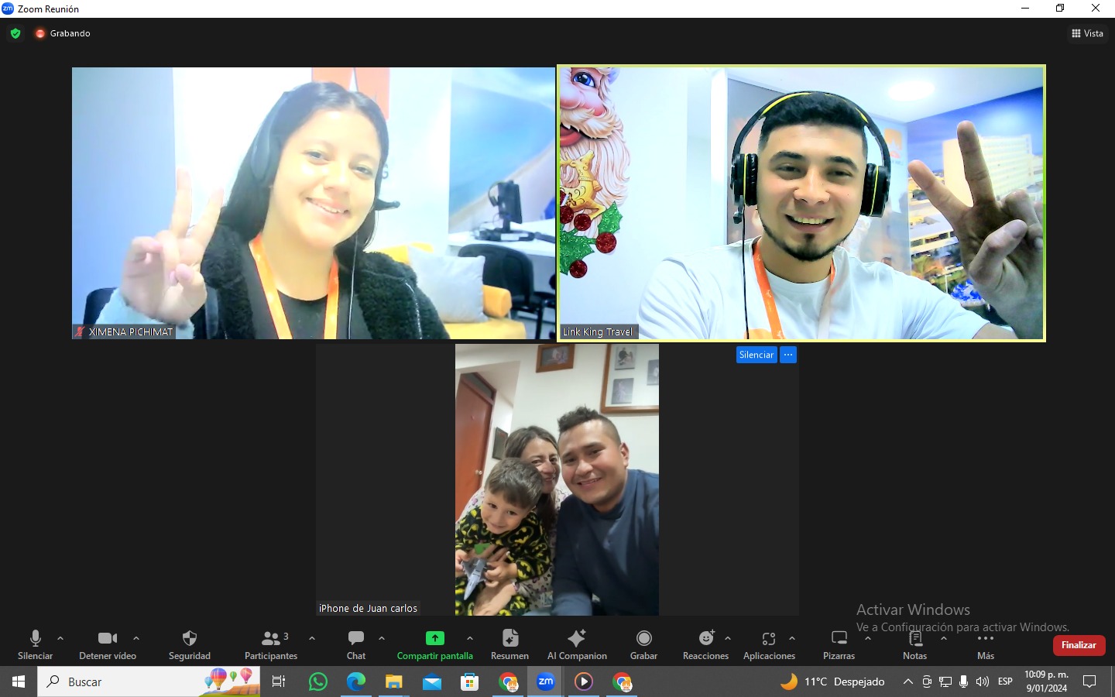This screenshot has width=1115, height=697.
Task: Expand video options arrow beside Detener video
Action: pos(136,638)
